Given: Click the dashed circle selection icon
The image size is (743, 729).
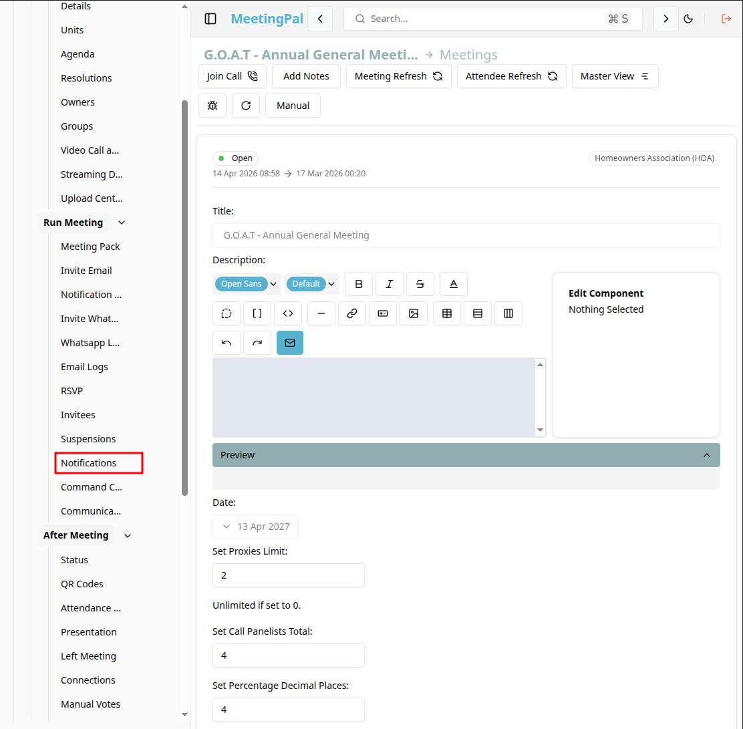Looking at the screenshot, I should pos(227,313).
